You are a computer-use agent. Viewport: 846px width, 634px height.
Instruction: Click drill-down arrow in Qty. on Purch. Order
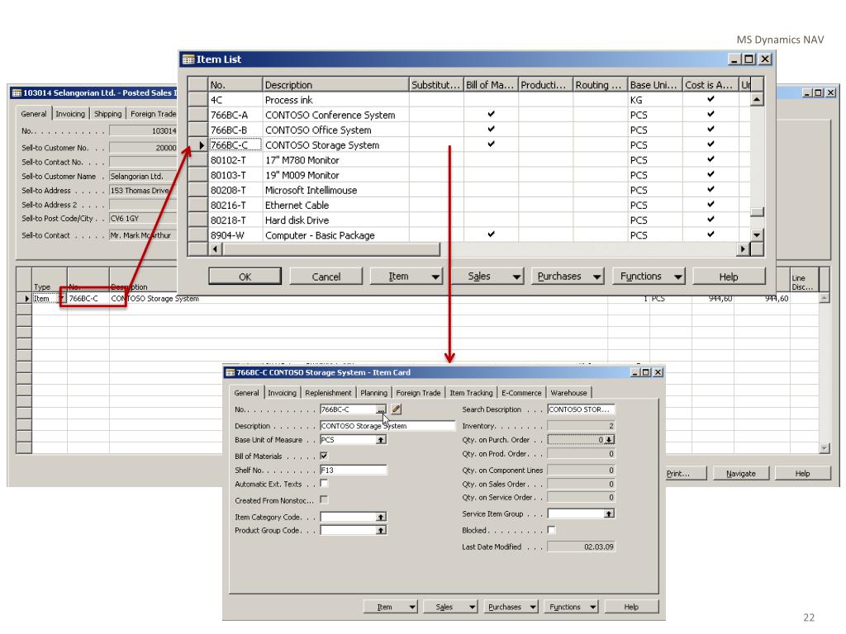609,440
